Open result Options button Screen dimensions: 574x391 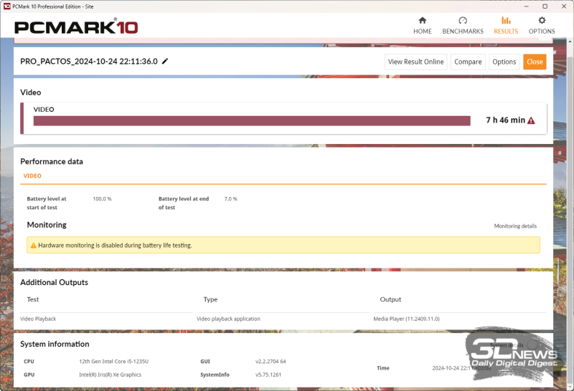[x=504, y=62]
